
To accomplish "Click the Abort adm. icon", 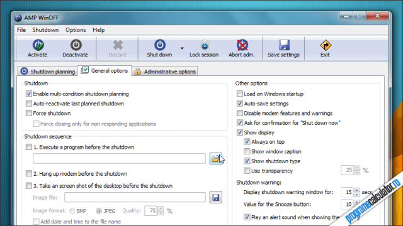I will pyautogui.click(x=242, y=45).
